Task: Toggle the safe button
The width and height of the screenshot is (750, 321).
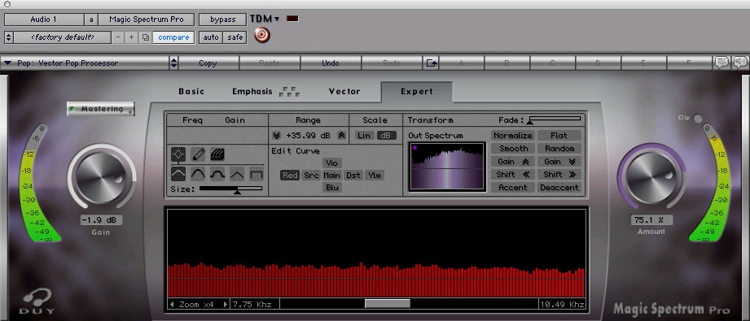Action: (235, 37)
